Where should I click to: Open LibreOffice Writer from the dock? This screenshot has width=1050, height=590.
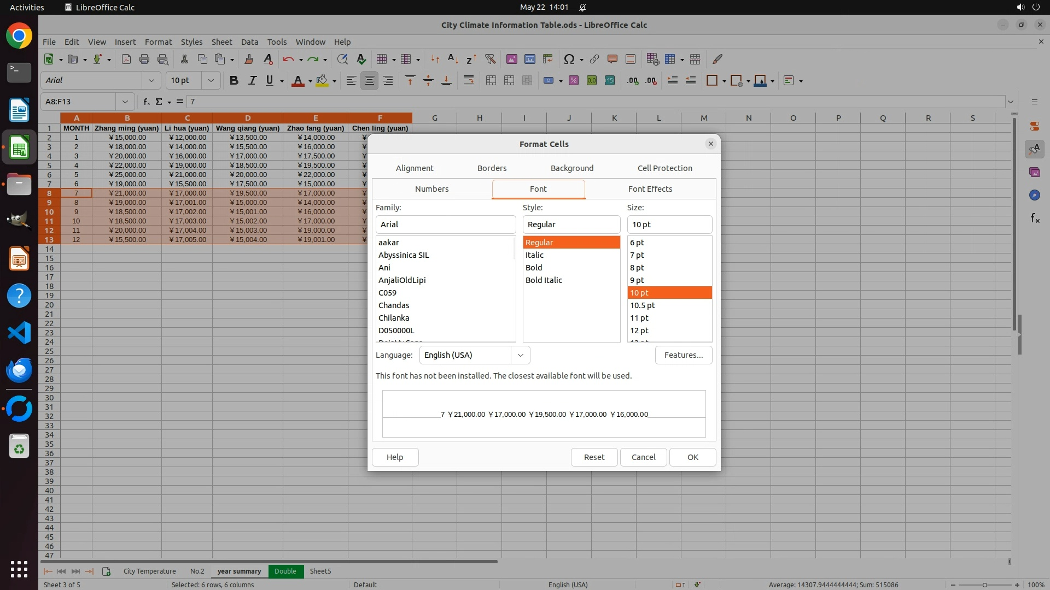(19, 110)
